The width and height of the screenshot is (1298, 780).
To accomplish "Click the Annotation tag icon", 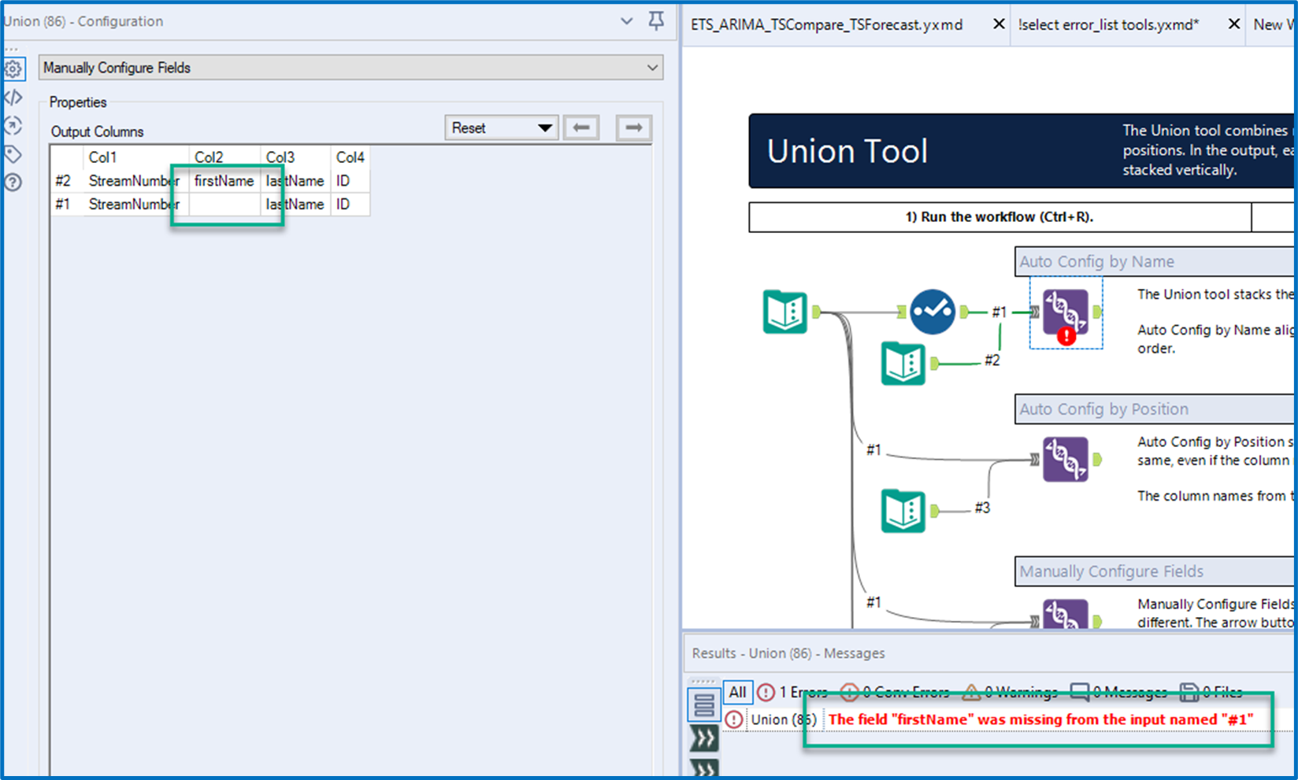I will (13, 154).
